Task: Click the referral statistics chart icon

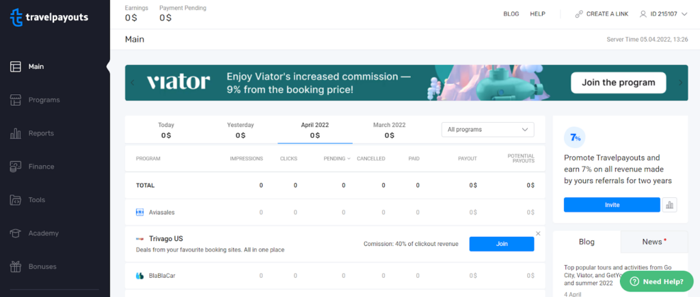Action: [669, 205]
